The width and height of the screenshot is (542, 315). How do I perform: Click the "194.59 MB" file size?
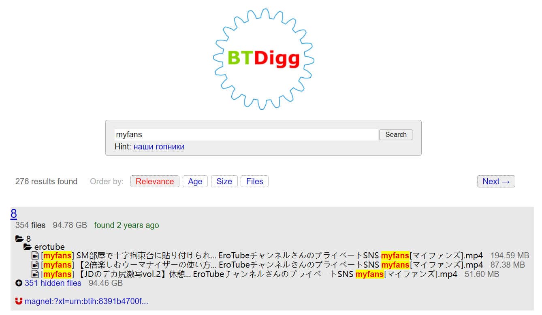tap(510, 256)
